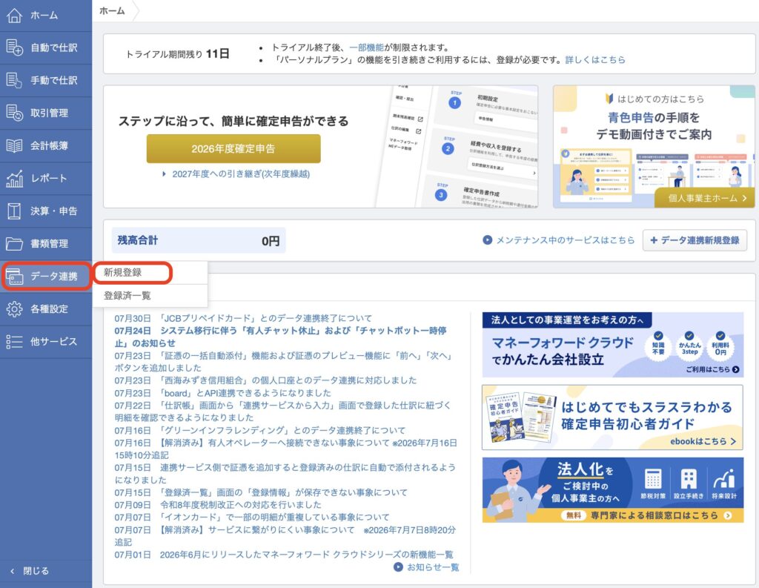Open the 会計帳簿 menu
The image size is (759, 588).
coord(50,145)
